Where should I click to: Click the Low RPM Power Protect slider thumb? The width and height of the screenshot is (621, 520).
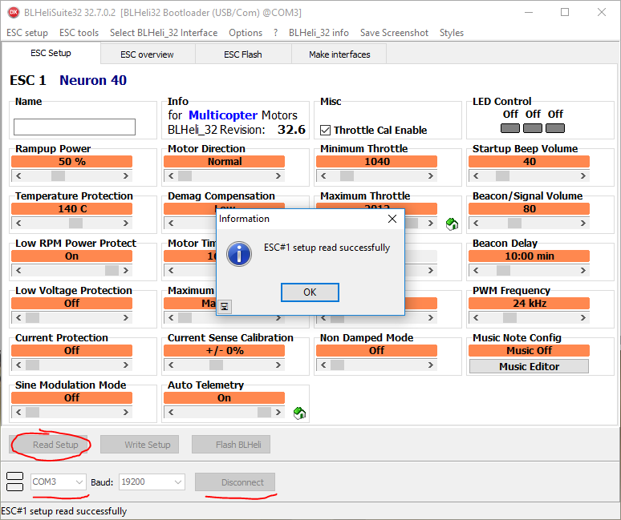(112, 271)
